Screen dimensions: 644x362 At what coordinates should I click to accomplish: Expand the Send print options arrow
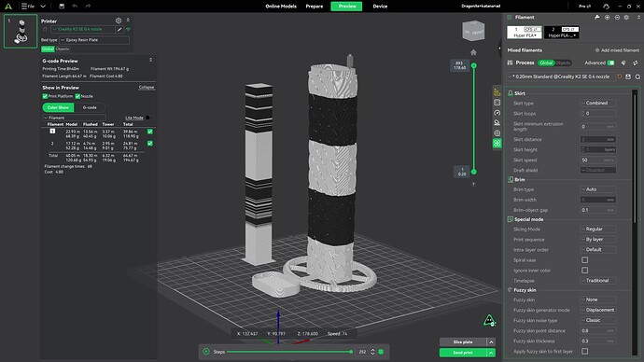tap(491, 353)
